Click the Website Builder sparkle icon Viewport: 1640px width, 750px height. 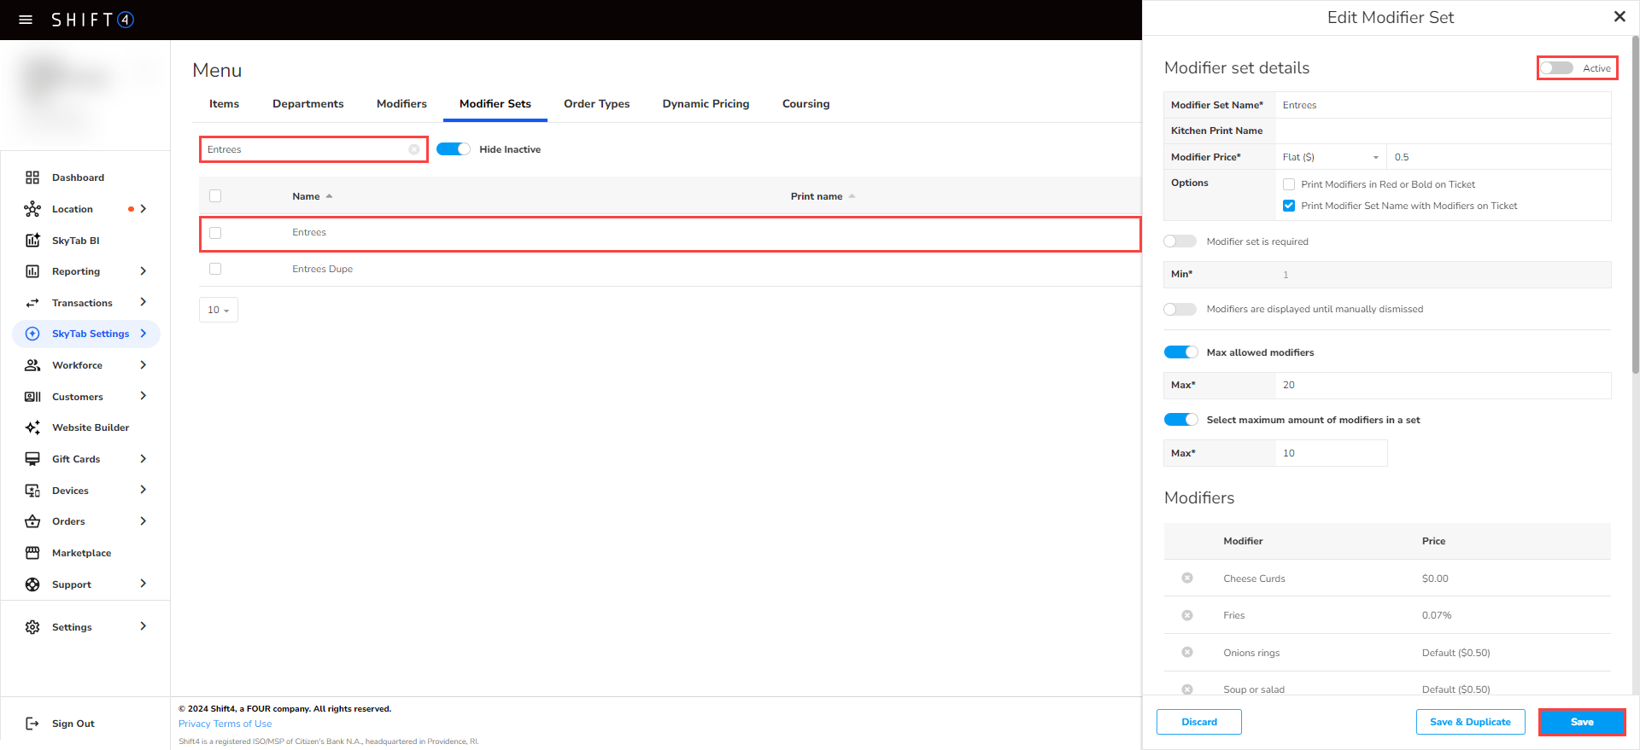click(x=32, y=427)
